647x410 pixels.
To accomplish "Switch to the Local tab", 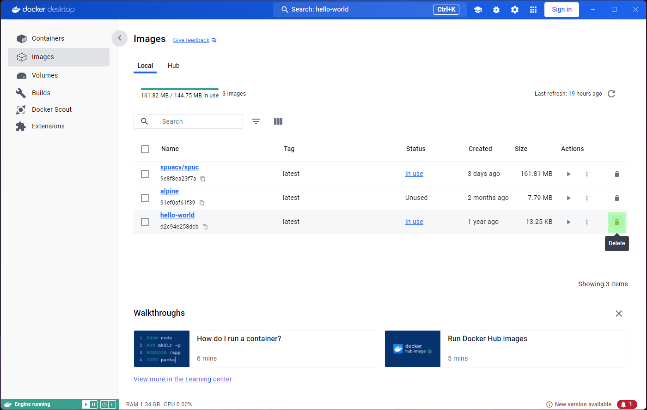I will coord(145,66).
